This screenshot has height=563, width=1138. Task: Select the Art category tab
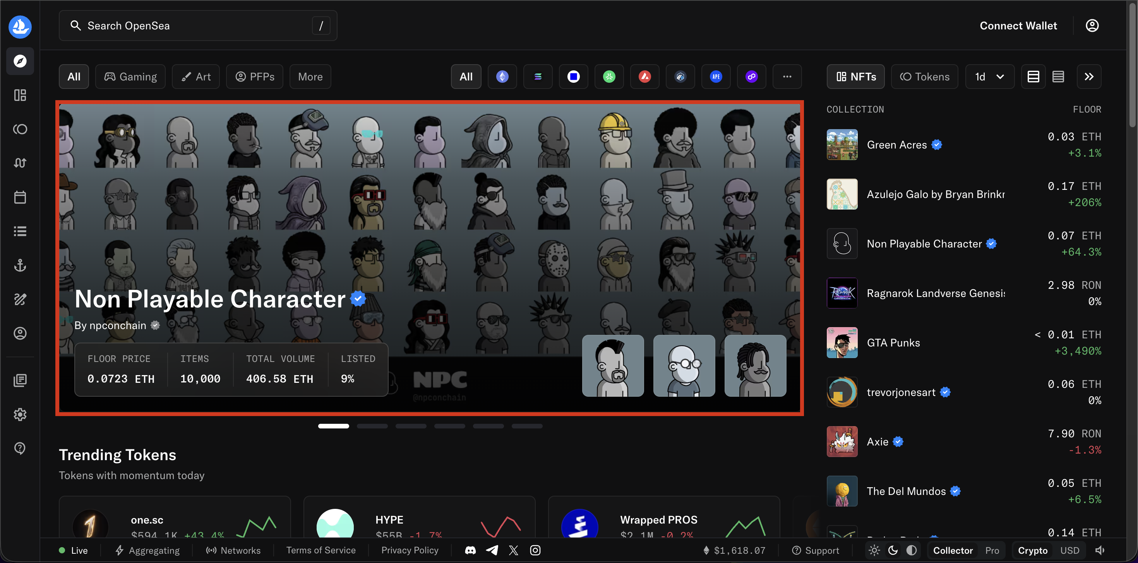pyautogui.click(x=196, y=77)
